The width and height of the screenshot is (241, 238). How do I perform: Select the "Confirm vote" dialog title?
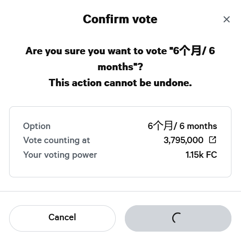point(120,19)
